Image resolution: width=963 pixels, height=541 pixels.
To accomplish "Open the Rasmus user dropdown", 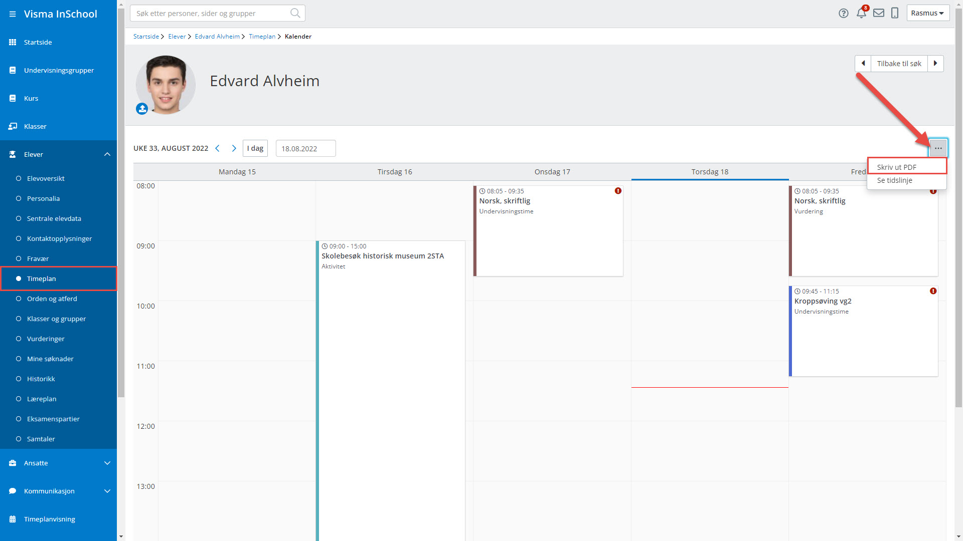I will (x=927, y=14).
